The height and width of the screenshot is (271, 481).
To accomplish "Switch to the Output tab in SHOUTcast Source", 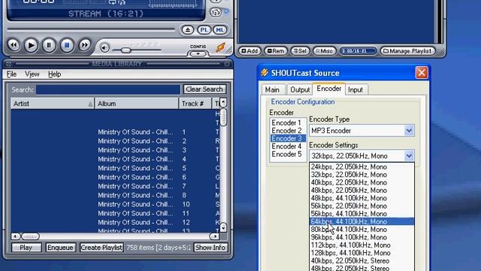I will 300,90.
